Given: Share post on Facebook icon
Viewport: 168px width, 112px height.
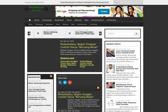Looking at the screenshot, I should 60,82.
